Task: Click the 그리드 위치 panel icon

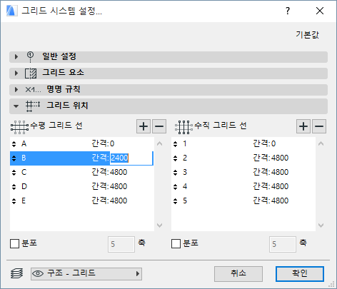Action: tap(33, 106)
